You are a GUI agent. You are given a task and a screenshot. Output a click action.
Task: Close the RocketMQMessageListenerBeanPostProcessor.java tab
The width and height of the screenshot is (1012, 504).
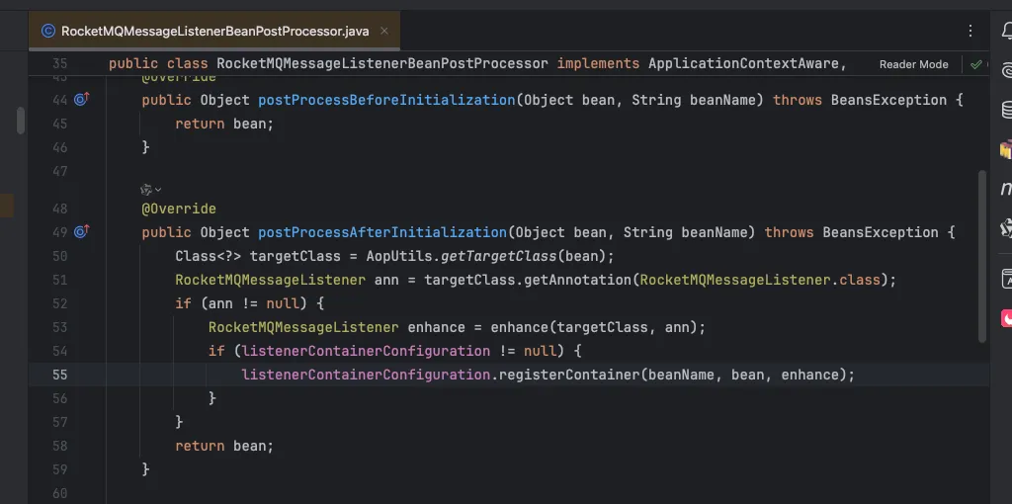pos(384,31)
